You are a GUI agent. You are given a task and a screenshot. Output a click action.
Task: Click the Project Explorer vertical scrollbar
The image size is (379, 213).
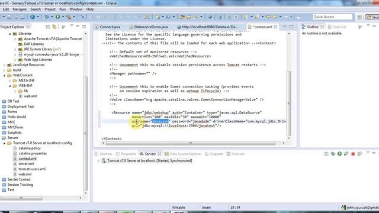point(85,134)
